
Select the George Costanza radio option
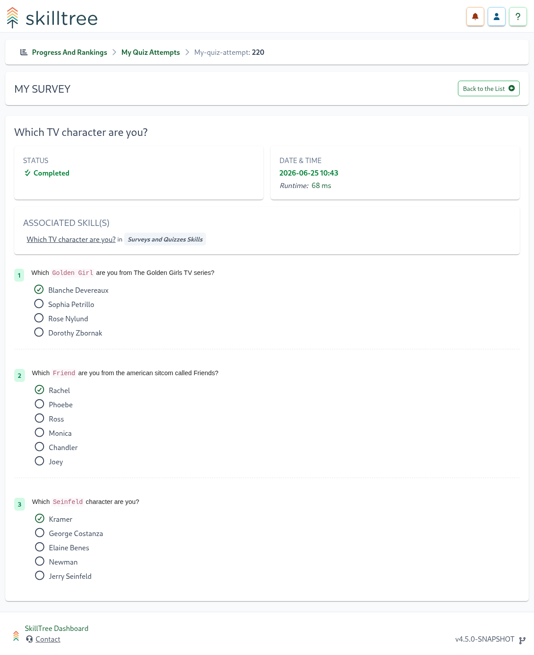coord(40,533)
